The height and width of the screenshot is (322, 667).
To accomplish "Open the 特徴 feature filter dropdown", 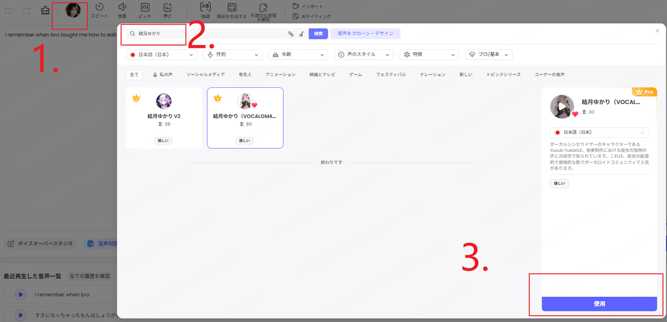I will click(429, 55).
